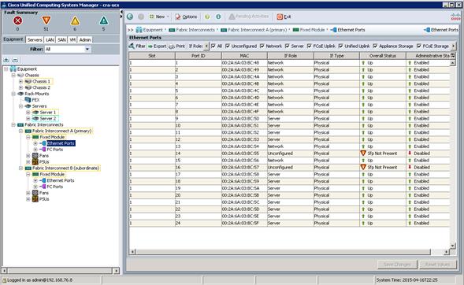Click collapse-all icon above the tree

click(15, 60)
